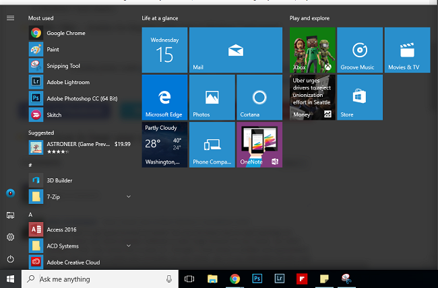Click the user account icon in sidebar

[x=10, y=193]
